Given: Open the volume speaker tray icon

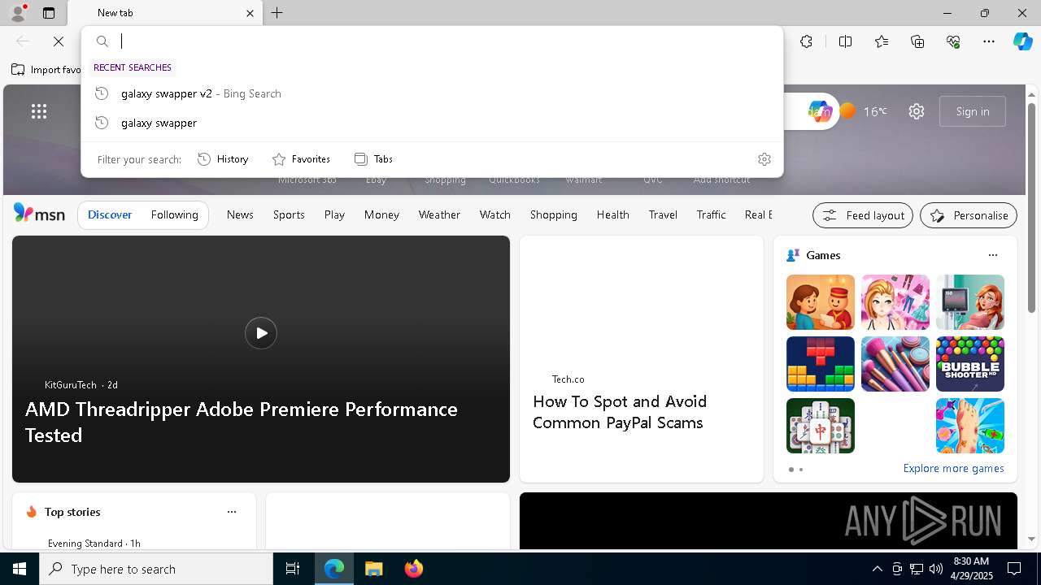Looking at the screenshot, I should coord(935,569).
